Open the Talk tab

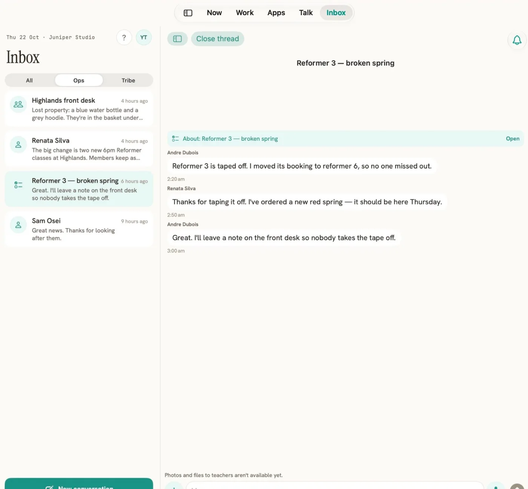point(306,13)
